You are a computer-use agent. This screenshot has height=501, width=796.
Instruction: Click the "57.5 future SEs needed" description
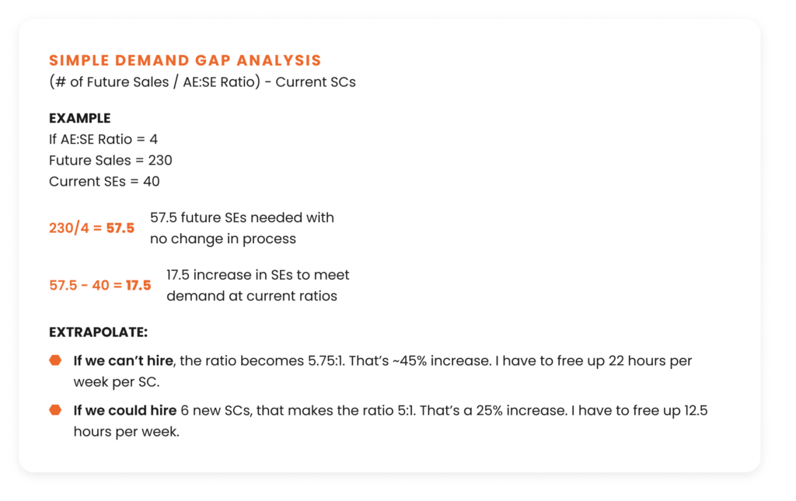pos(242,217)
